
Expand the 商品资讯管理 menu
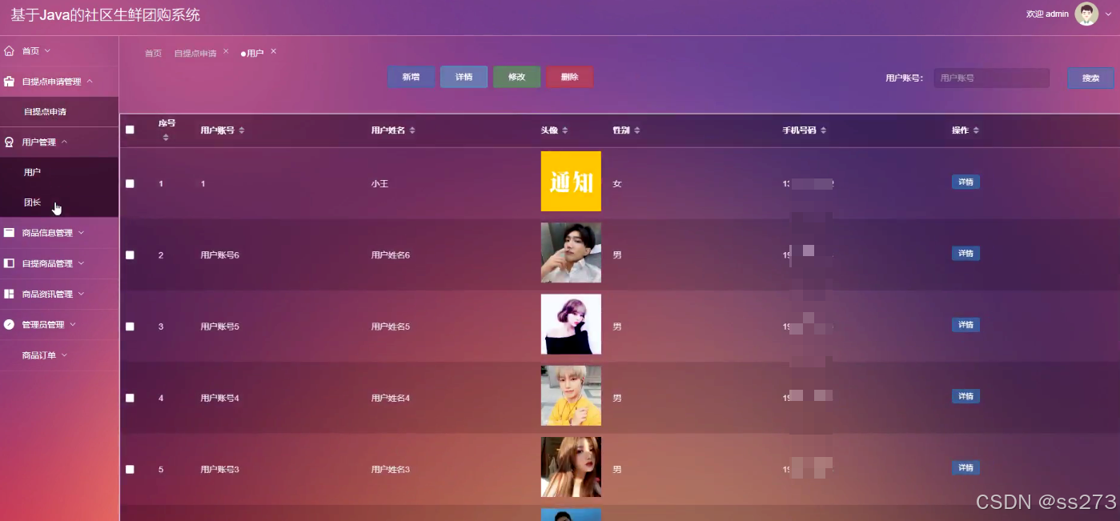click(x=81, y=294)
